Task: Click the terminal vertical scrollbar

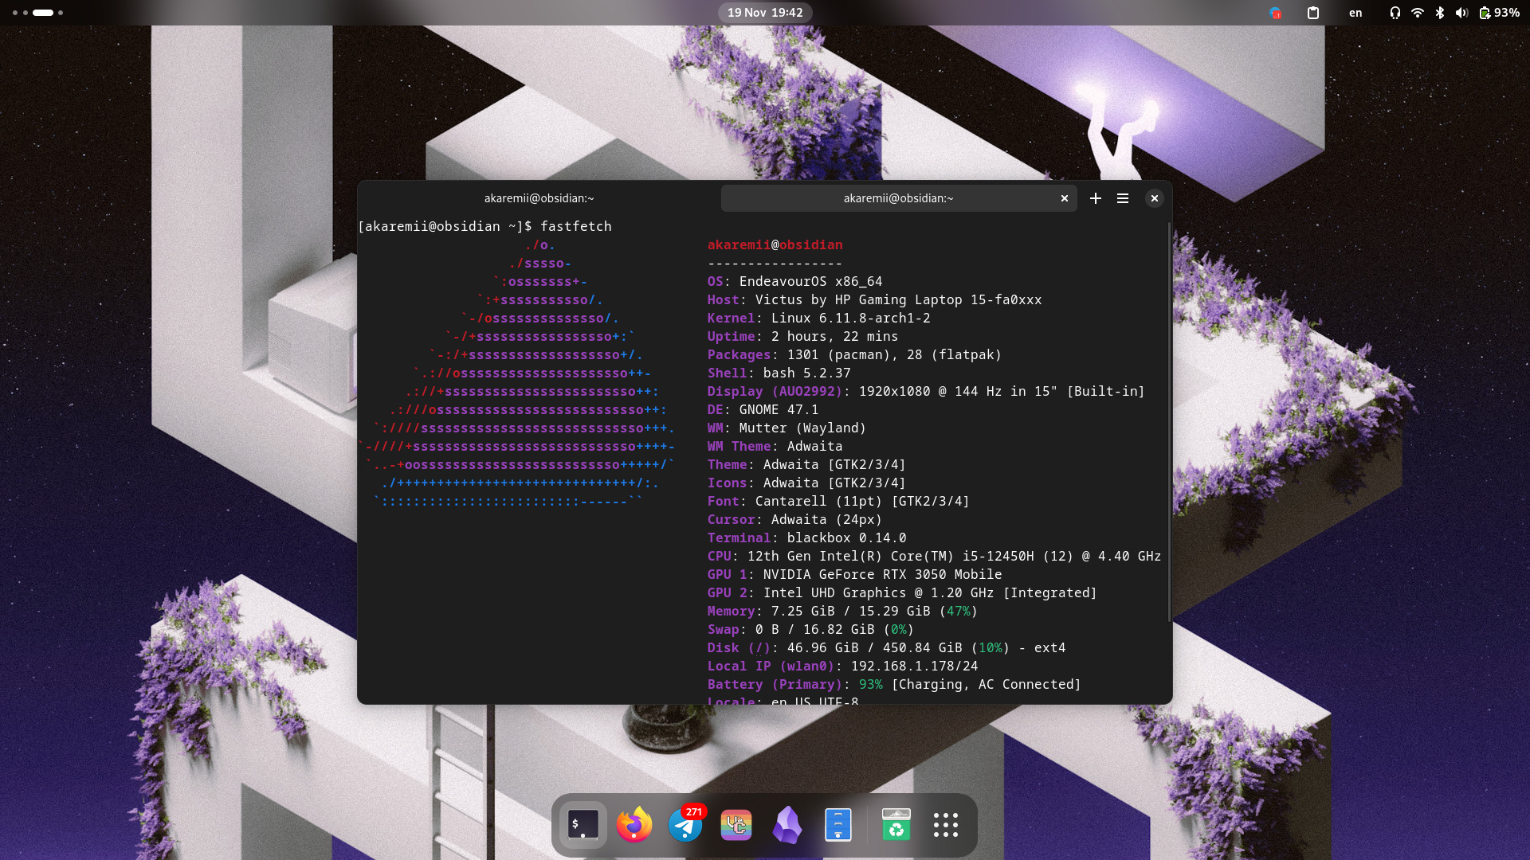Action: (1169, 422)
